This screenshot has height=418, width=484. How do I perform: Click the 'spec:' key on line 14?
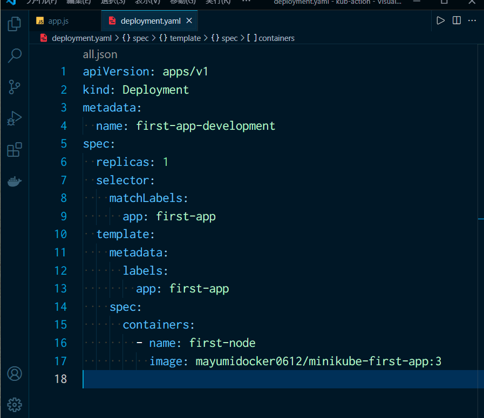click(x=125, y=307)
